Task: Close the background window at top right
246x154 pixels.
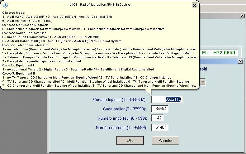Action: pyautogui.click(x=242, y=16)
